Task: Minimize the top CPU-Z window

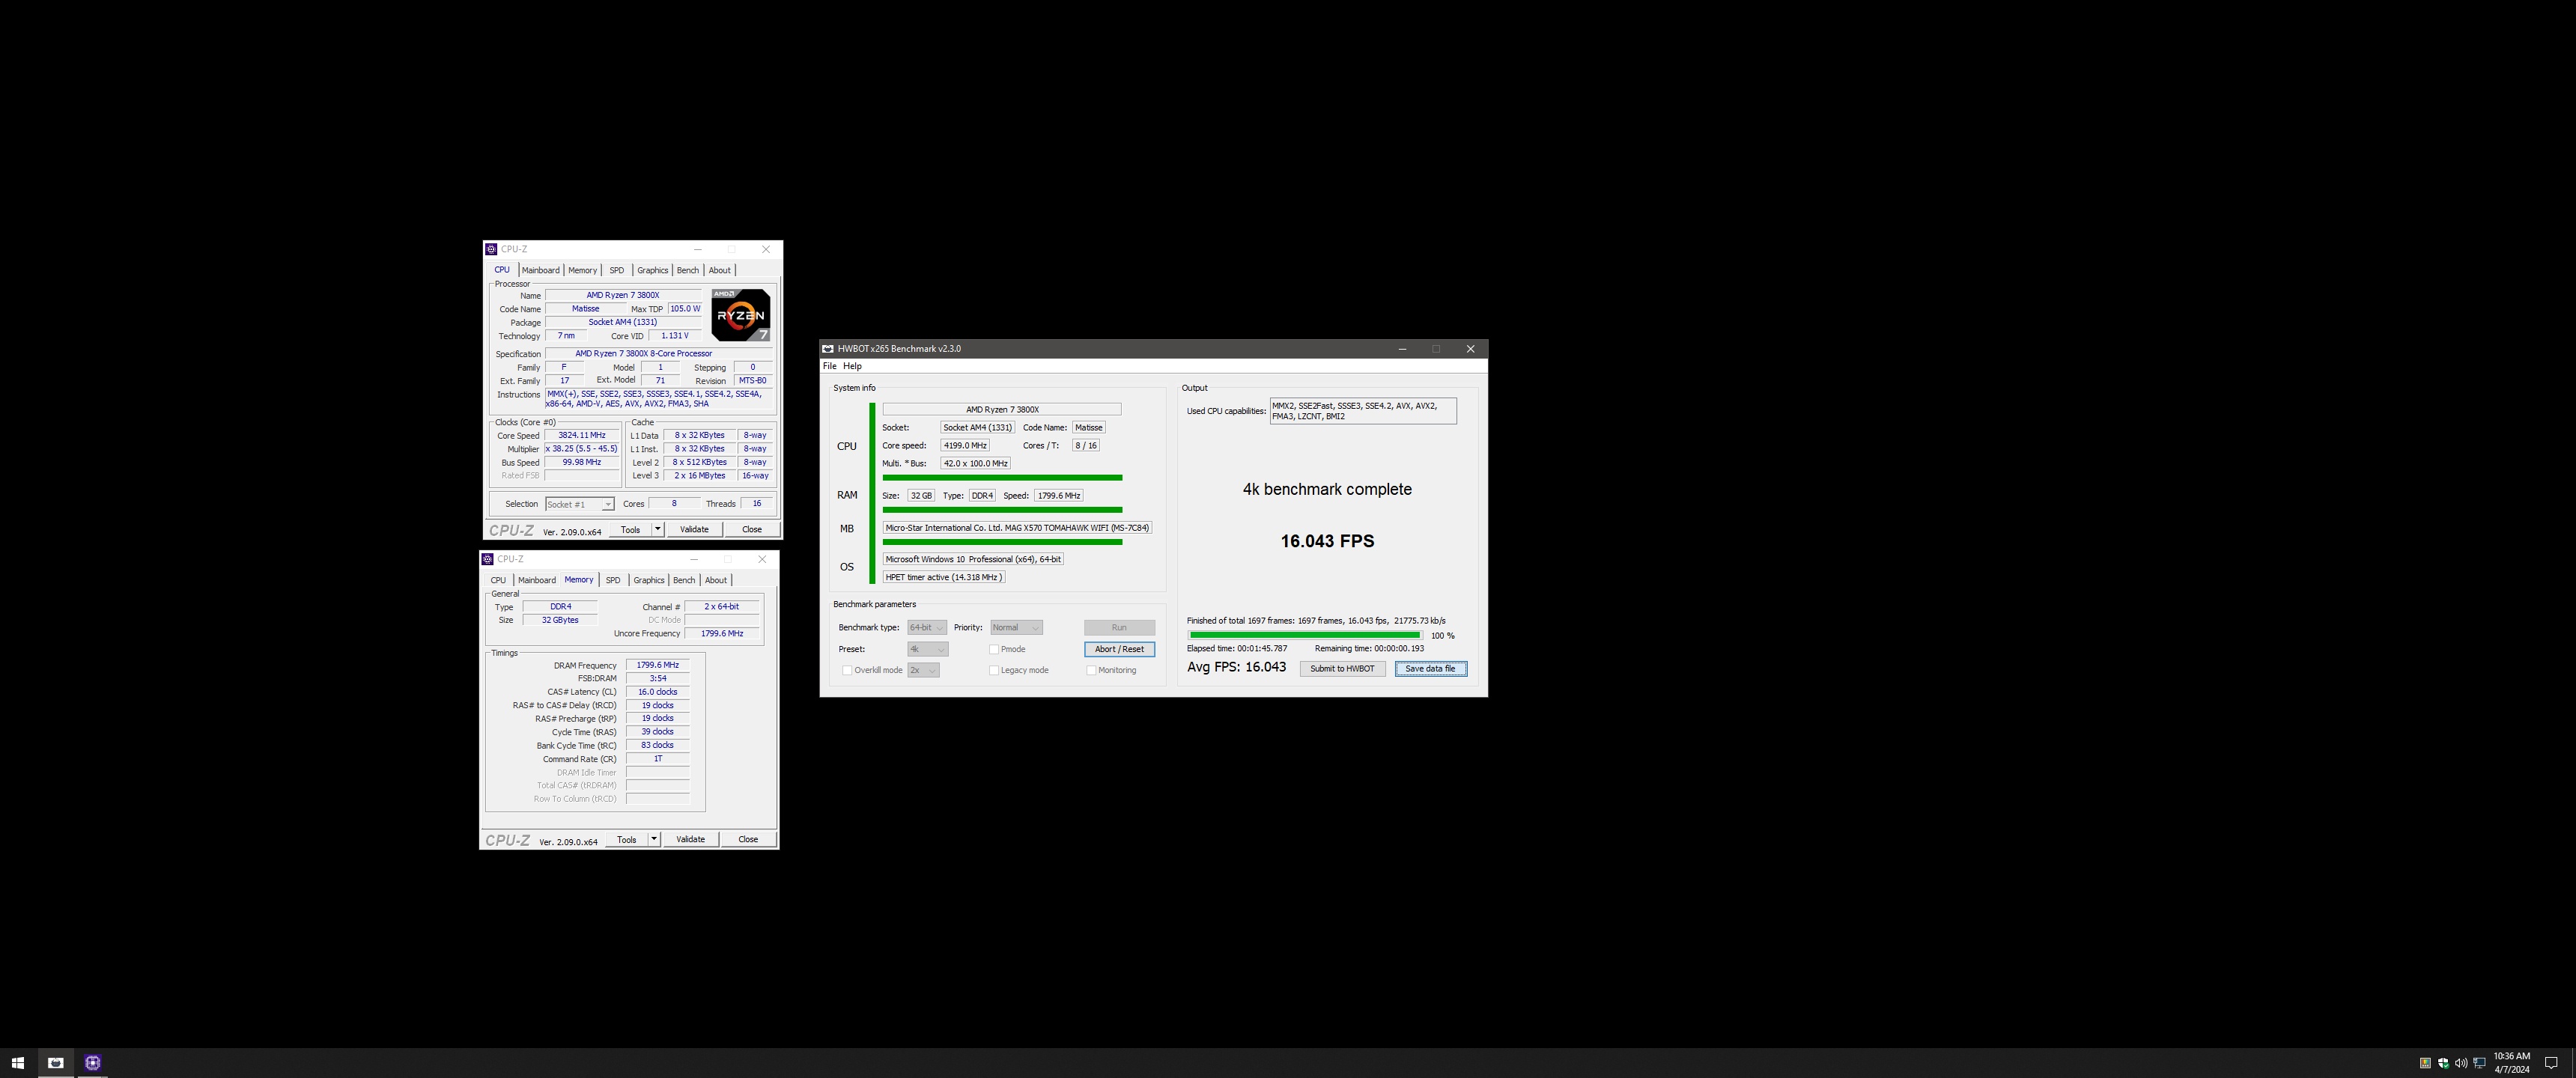Action: [x=698, y=249]
